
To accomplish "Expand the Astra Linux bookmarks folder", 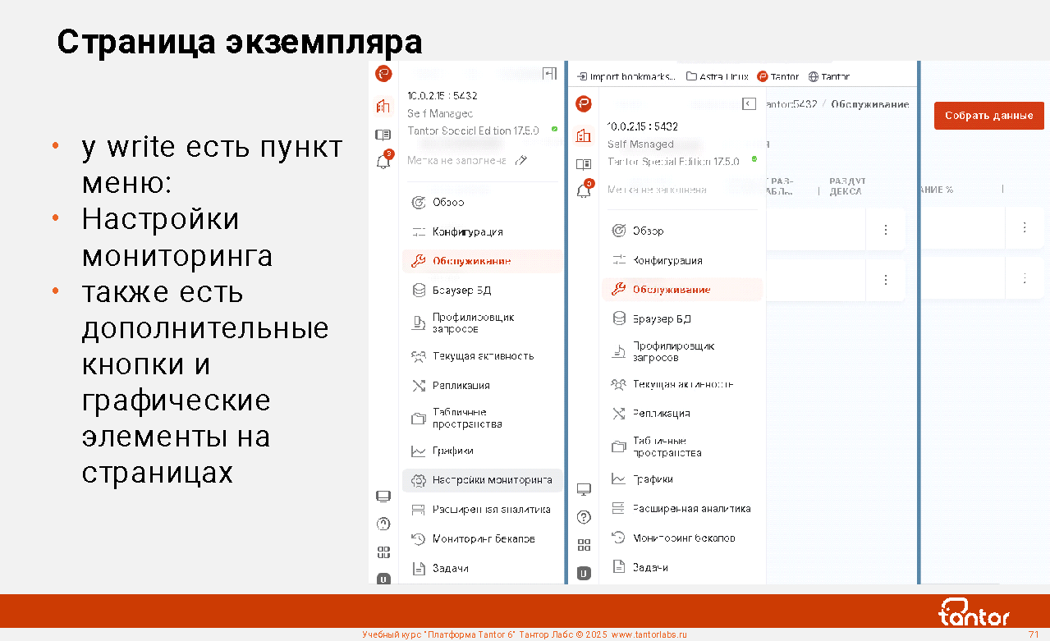I will 717,76.
